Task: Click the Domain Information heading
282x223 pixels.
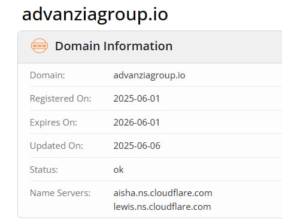Action: [114, 46]
